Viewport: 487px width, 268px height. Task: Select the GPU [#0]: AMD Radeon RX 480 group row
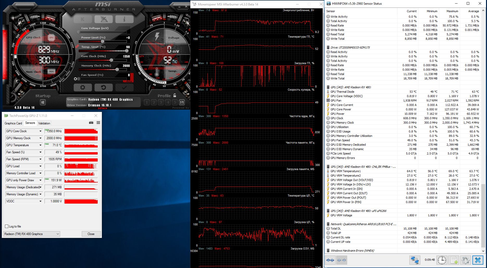pos(403,87)
